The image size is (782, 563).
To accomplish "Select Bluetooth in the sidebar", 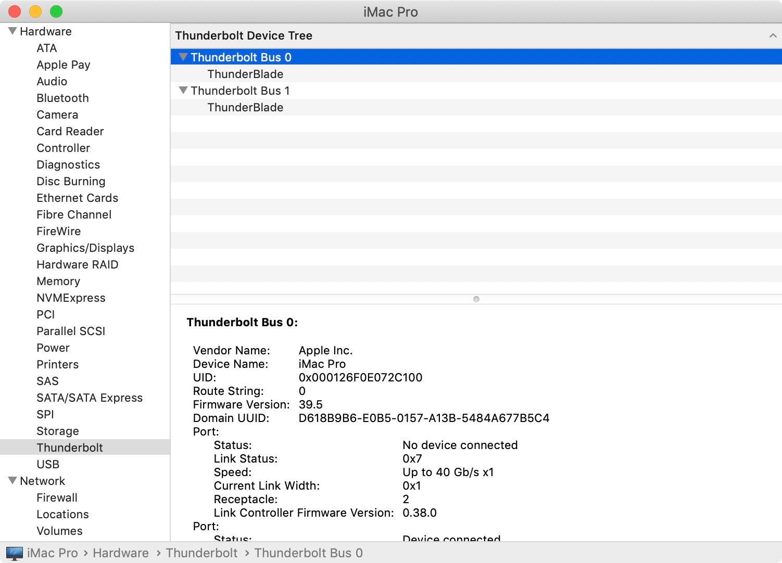I will pyautogui.click(x=62, y=98).
